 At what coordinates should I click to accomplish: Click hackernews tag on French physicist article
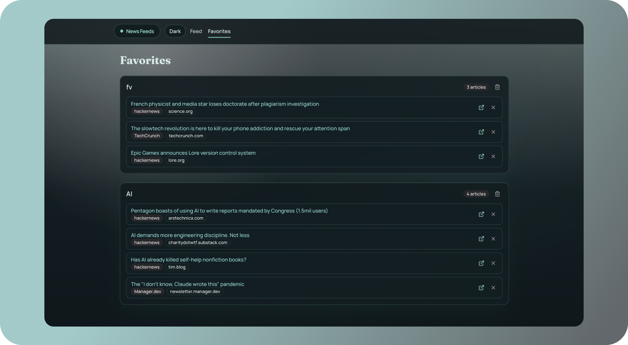point(147,111)
